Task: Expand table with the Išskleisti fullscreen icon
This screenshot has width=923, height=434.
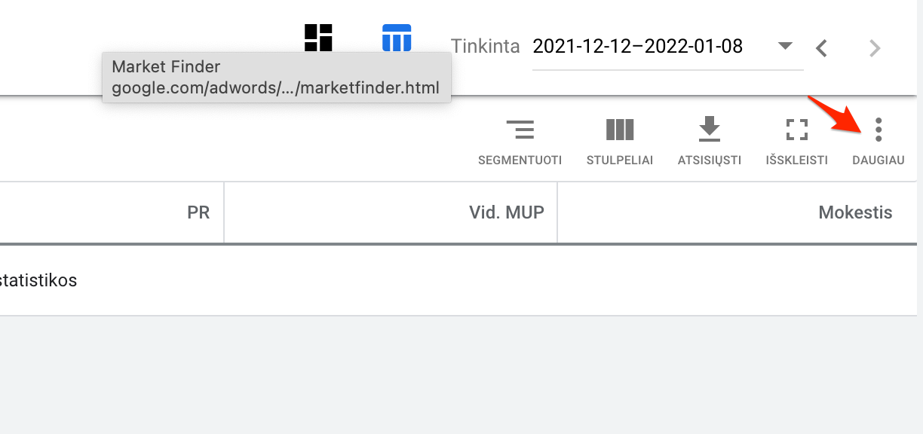Action: [796, 130]
